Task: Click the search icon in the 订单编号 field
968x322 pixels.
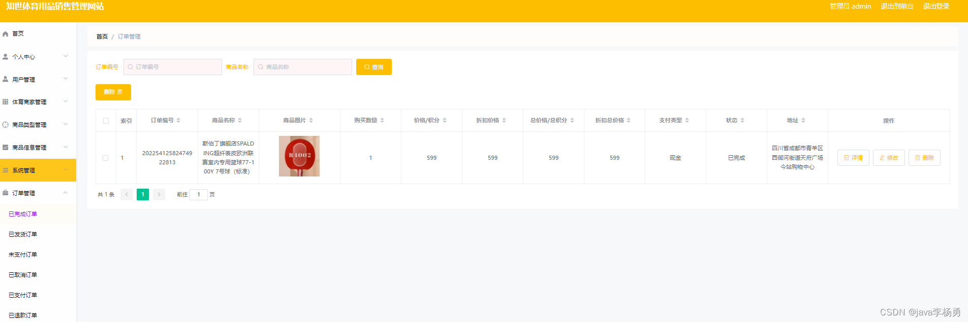Action: tap(131, 67)
